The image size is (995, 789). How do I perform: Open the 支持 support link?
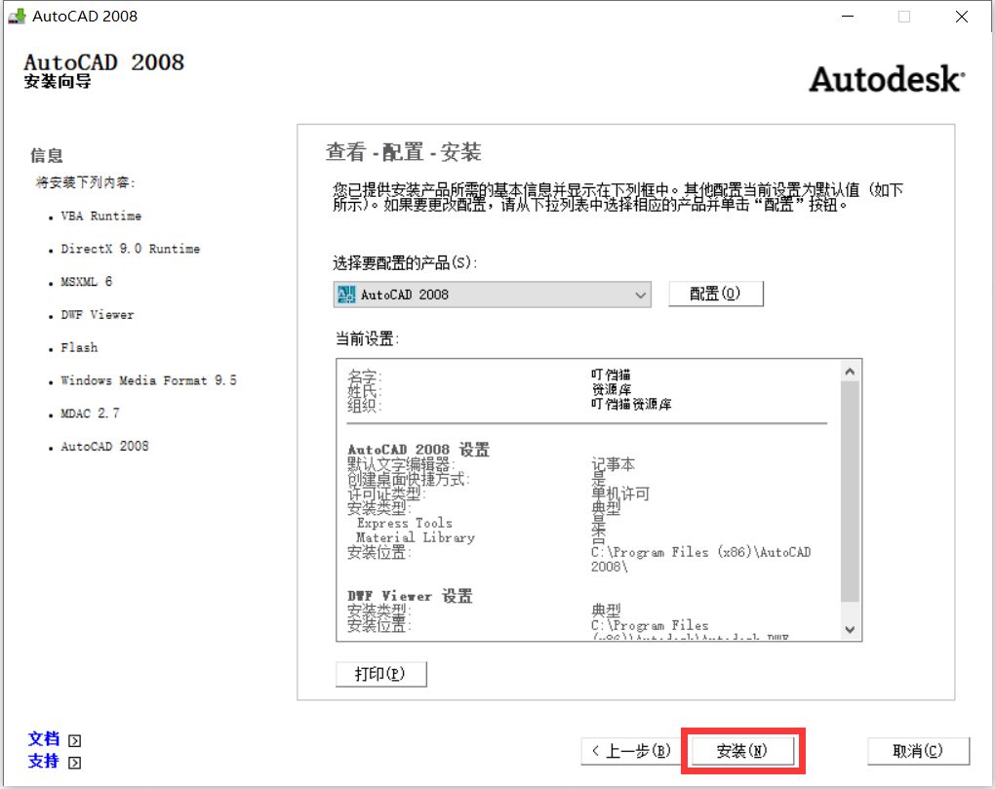pos(44,761)
